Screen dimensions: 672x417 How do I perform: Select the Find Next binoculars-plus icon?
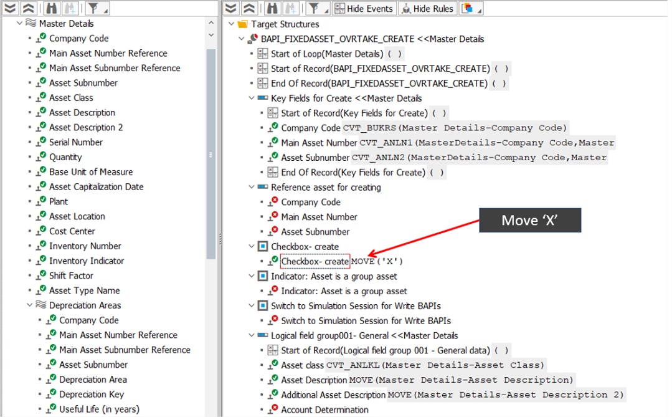click(70, 8)
